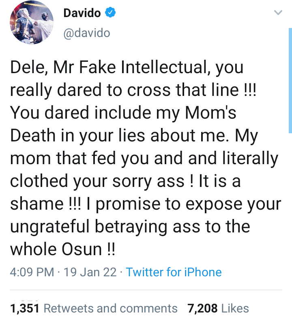
Task: Open the @davido handle link
Action: point(87,33)
